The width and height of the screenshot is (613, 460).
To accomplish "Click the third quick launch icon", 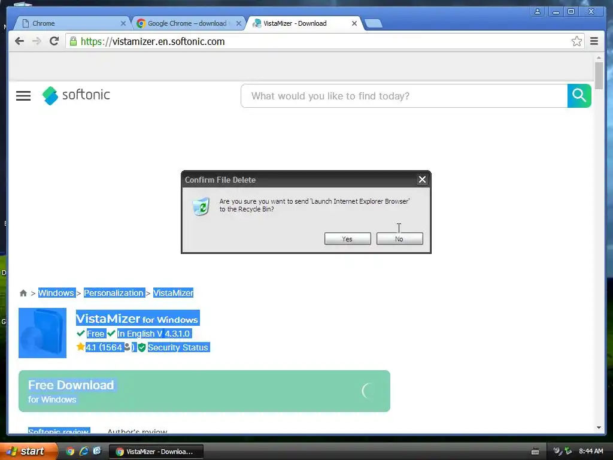I will [x=97, y=451].
